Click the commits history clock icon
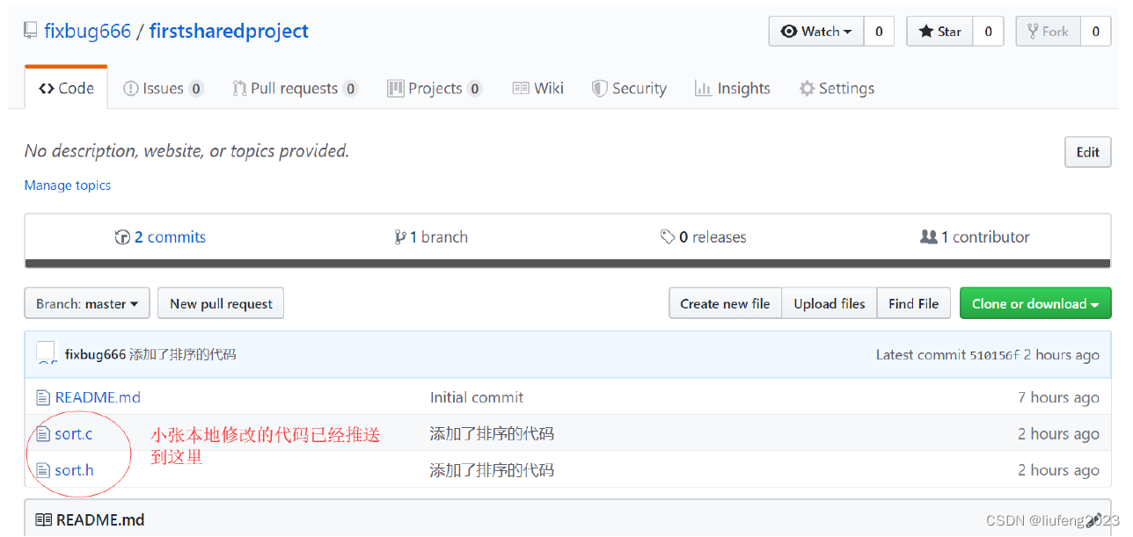Viewport: 1133px width, 537px height. point(122,237)
